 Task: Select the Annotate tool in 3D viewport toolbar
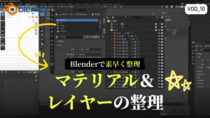click(42, 39)
